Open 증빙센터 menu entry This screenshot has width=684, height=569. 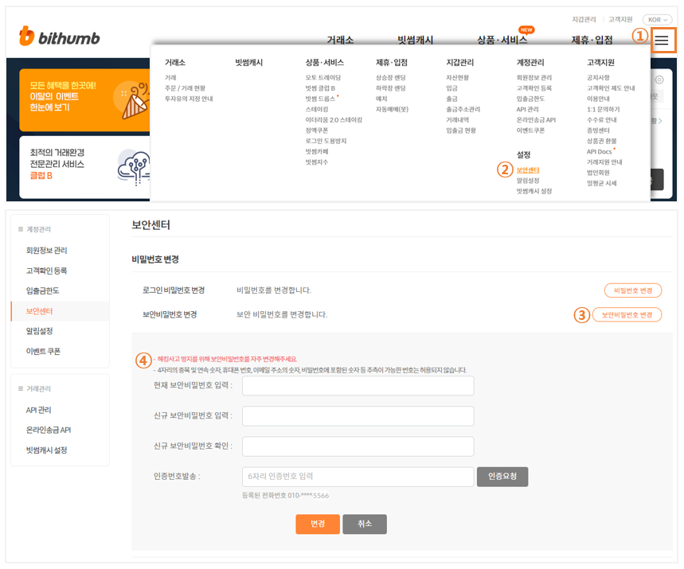click(x=598, y=131)
